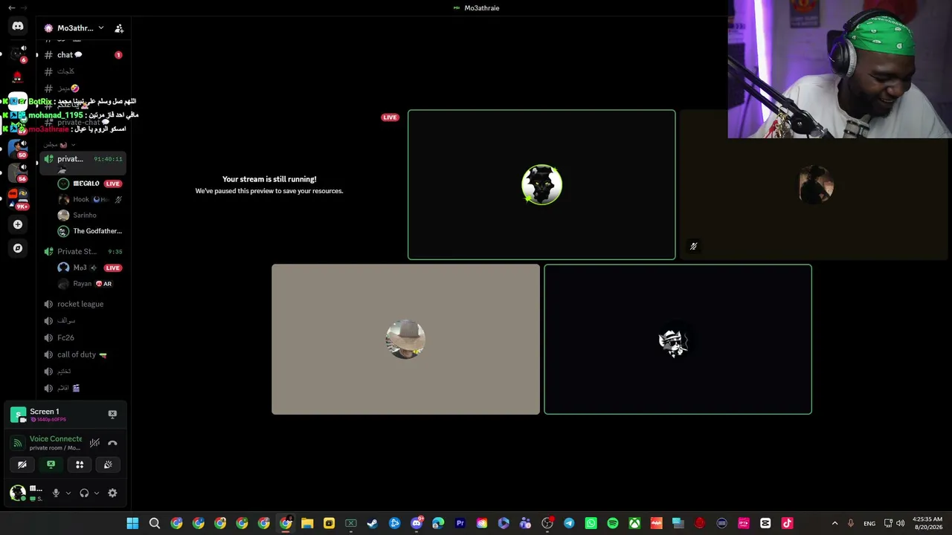Click the Voice Connected status text

pos(56,439)
